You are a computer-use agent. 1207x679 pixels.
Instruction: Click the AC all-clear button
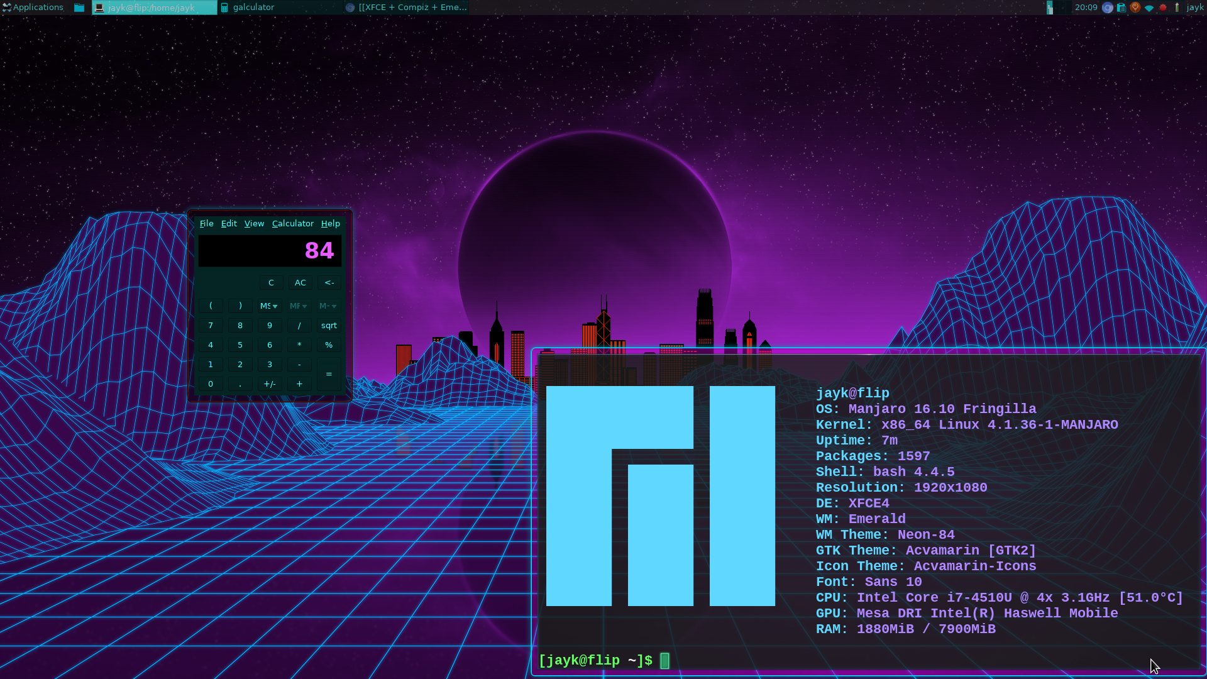click(x=300, y=282)
